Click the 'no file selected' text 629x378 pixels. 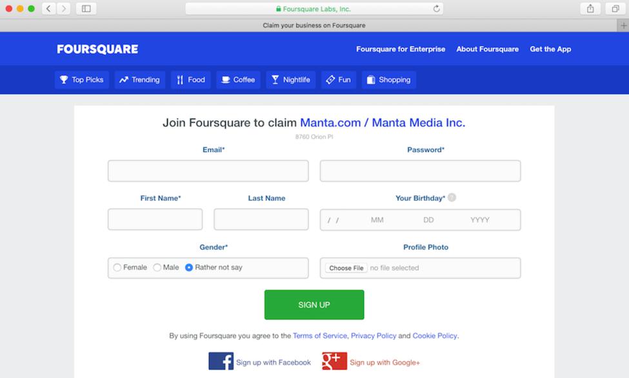pos(394,268)
